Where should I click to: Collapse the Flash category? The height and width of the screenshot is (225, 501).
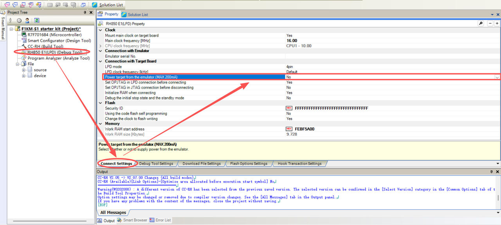[101, 103]
